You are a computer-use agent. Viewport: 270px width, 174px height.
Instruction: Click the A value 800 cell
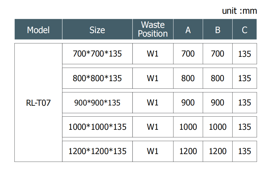[188, 78]
